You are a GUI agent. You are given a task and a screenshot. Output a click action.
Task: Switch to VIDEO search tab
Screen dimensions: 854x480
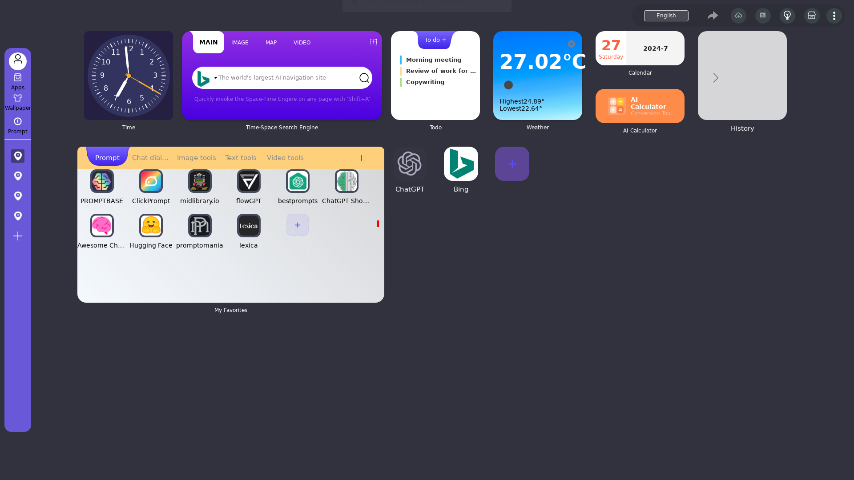click(302, 43)
